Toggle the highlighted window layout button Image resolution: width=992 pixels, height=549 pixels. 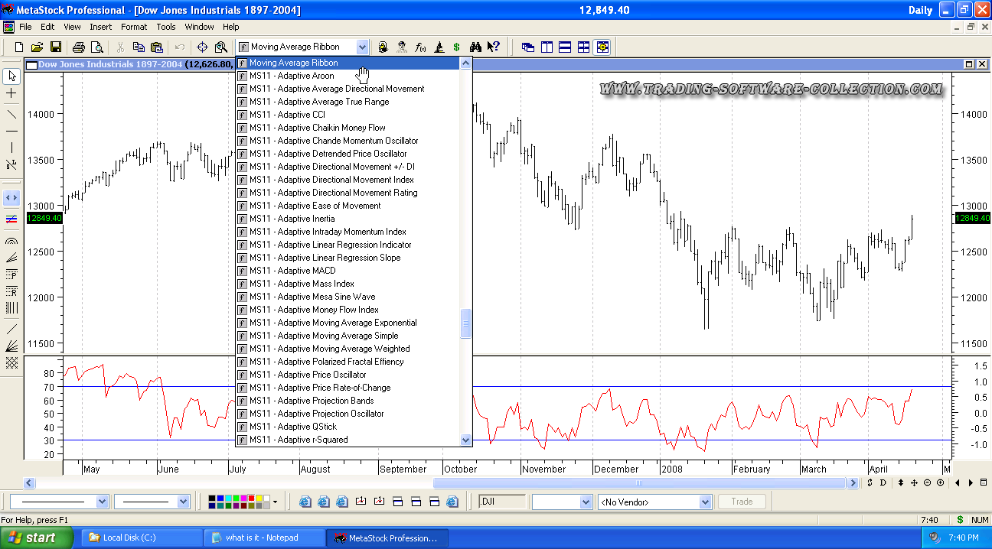pyautogui.click(x=602, y=47)
